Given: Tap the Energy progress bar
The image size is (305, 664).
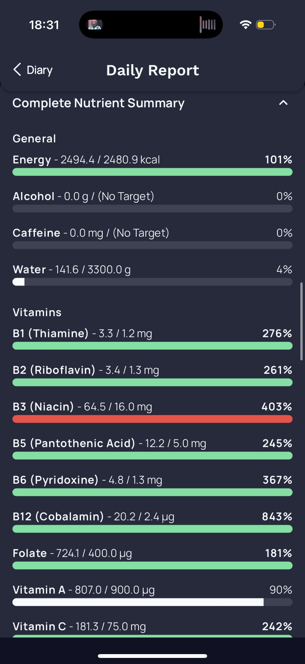Looking at the screenshot, I should 152,172.
